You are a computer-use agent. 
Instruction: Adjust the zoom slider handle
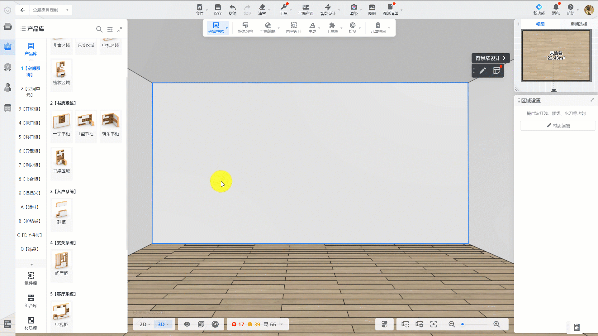(463, 324)
